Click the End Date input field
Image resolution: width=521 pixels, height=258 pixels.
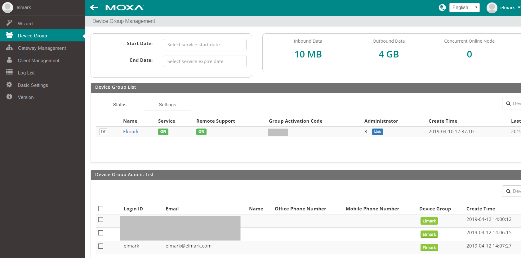click(x=205, y=61)
